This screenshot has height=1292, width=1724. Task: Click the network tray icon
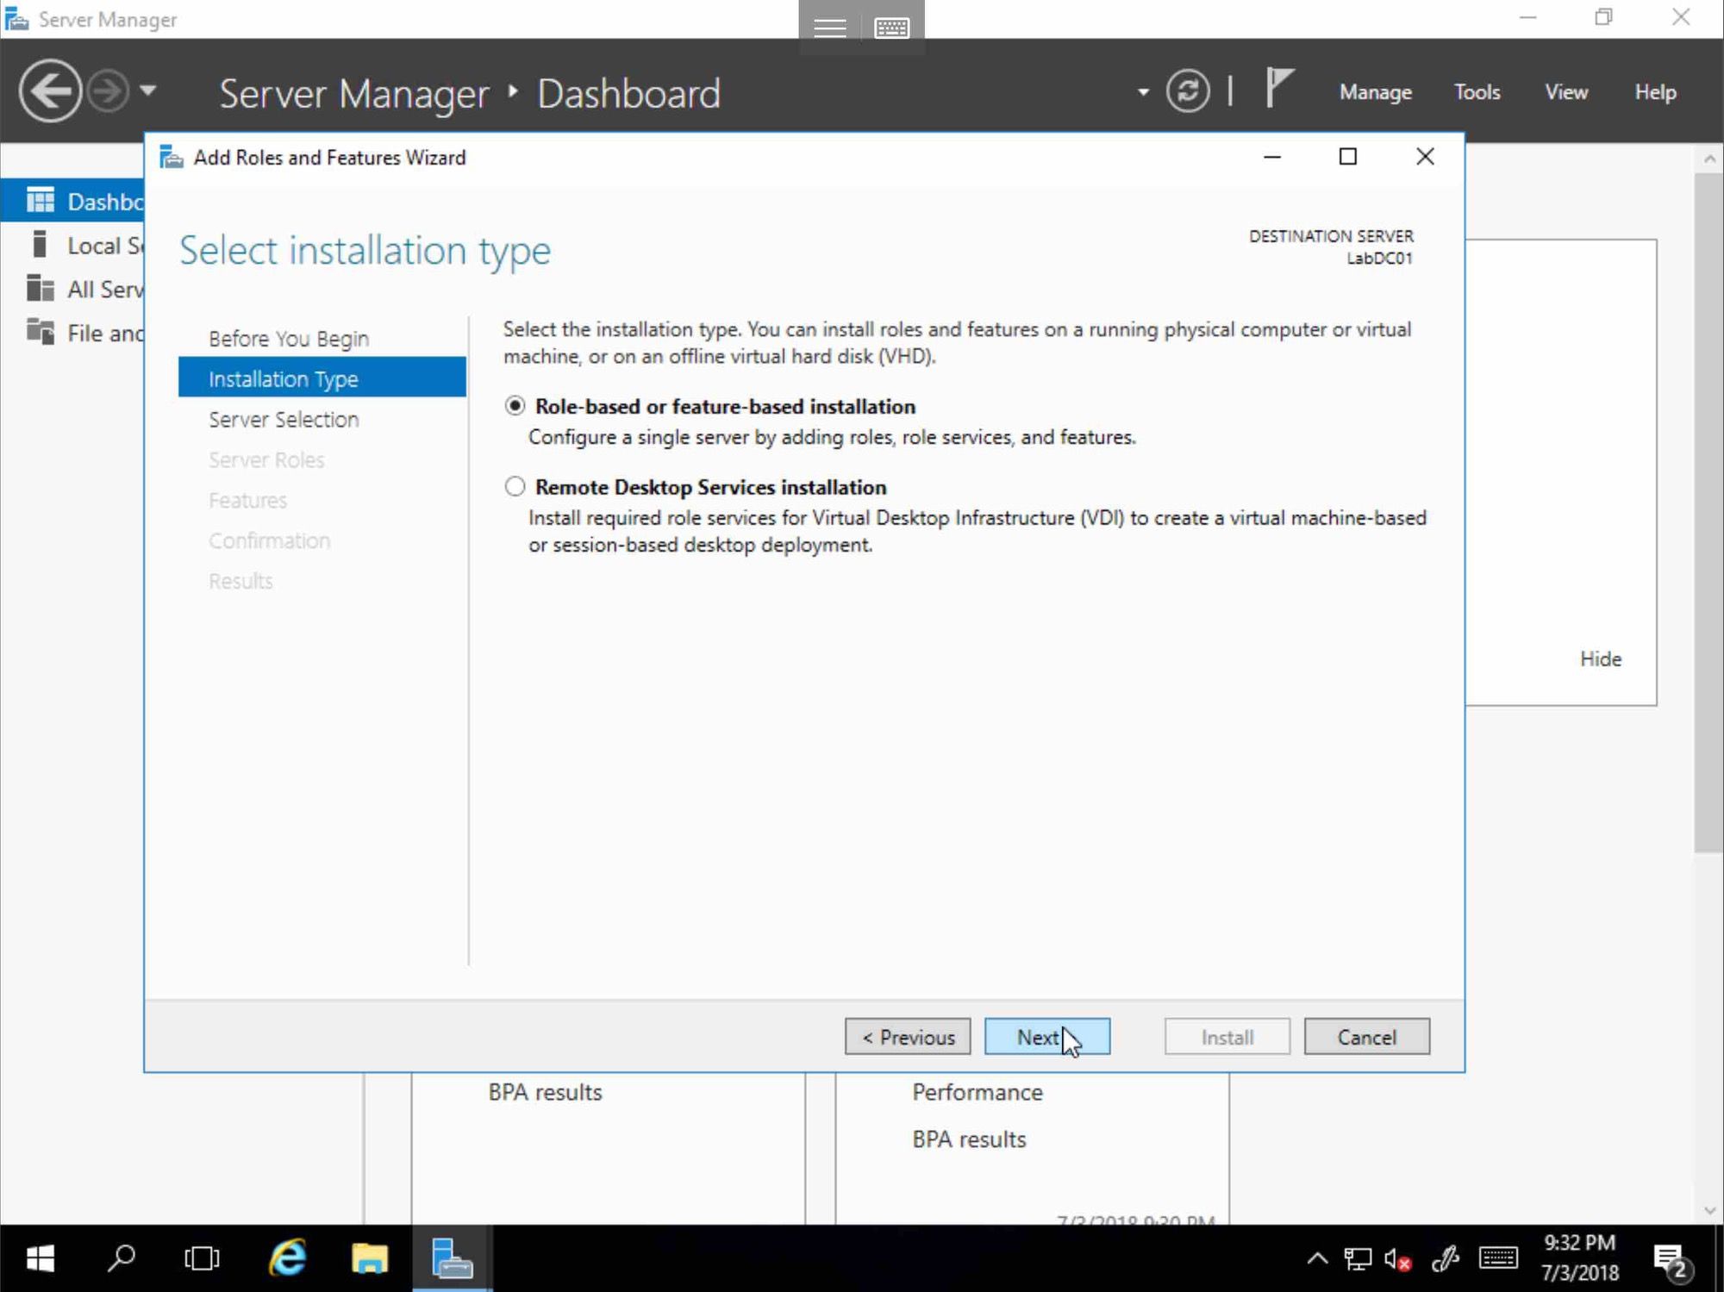pos(1358,1259)
